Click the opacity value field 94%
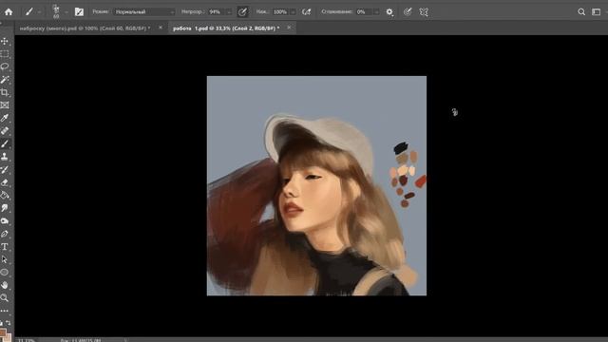This screenshot has width=608, height=342. pos(216,12)
